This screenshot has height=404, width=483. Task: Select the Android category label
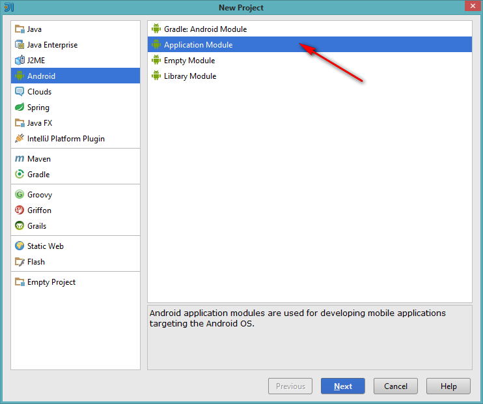41,76
